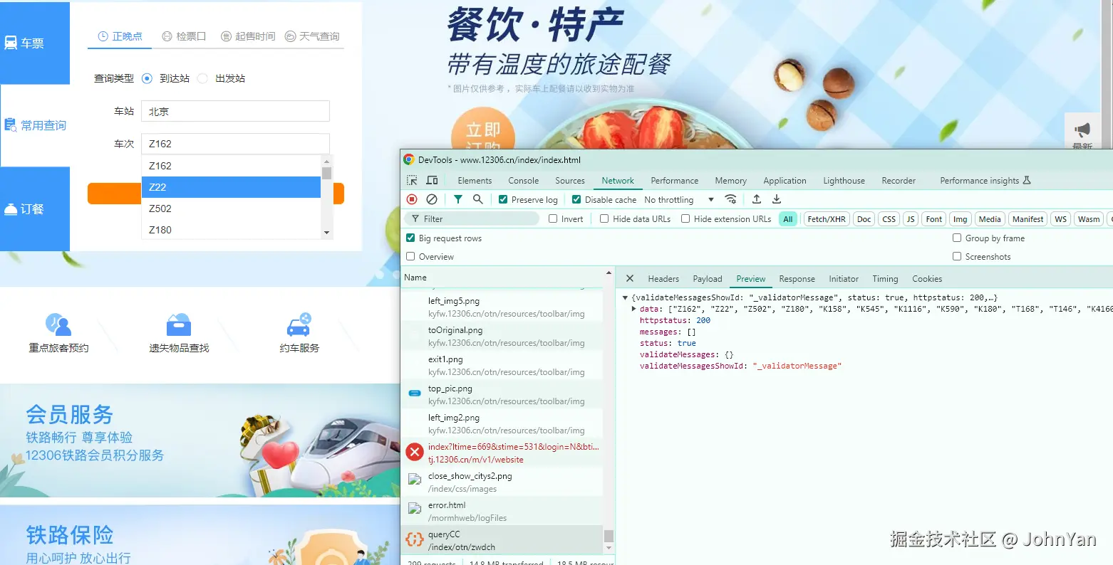Open the 常用查询 sidebar section
Image resolution: width=1113 pixels, height=565 pixels.
[x=36, y=125]
